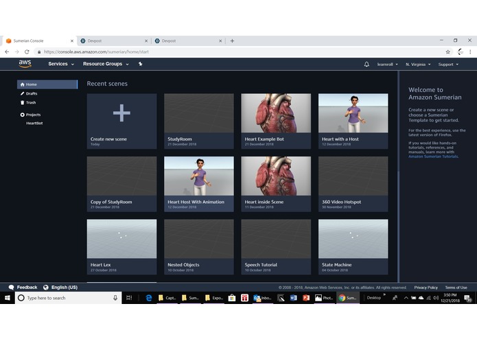Open Task View on the taskbar
Screen dimensions: 477x339
[129, 298]
